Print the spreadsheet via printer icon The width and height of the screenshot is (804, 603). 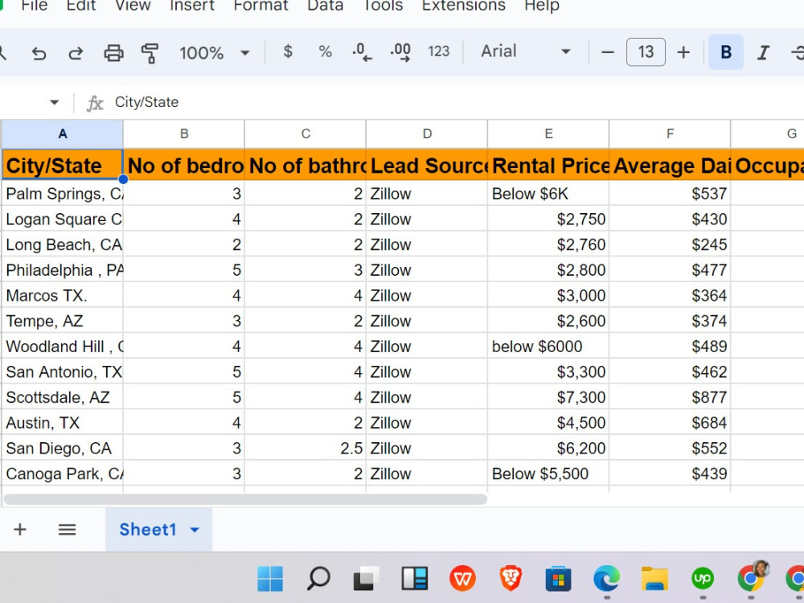click(x=113, y=53)
